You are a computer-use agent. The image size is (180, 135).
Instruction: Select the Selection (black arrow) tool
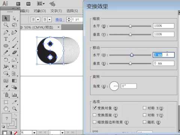click(x=6, y=18)
